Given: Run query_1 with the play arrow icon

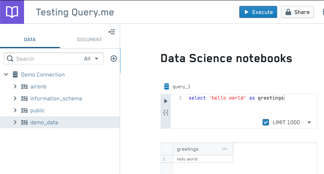Looking at the screenshot, I should 166,101.
